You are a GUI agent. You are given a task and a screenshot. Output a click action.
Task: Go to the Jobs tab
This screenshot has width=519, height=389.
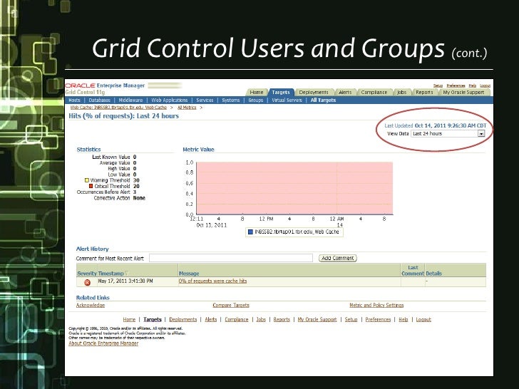tap(402, 93)
